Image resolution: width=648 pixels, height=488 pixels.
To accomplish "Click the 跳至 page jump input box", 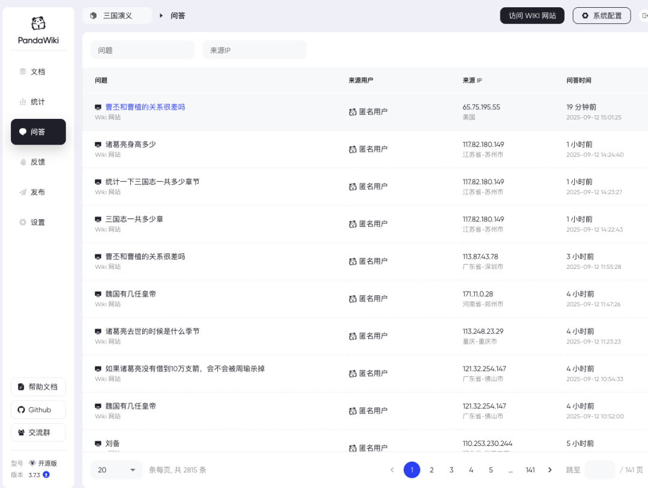I will [x=599, y=470].
